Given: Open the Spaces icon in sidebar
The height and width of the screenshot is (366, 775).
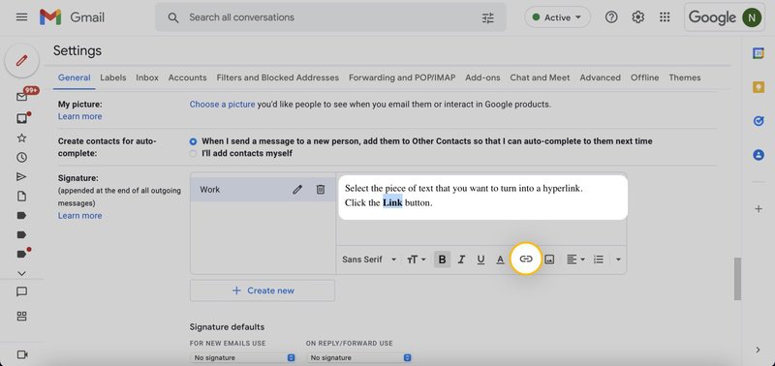Looking at the screenshot, I should point(21,316).
